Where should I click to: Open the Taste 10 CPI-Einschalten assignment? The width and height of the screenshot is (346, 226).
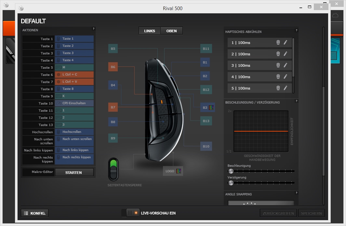74,103
